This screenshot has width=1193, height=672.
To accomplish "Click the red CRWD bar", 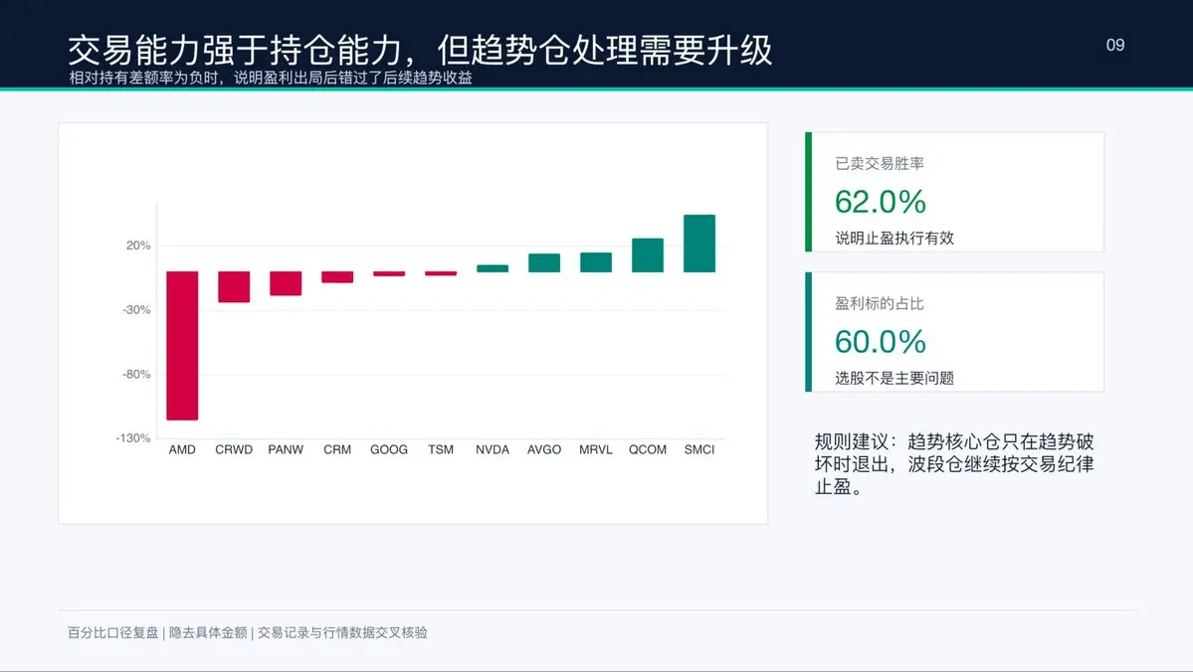I will pyautogui.click(x=234, y=286).
